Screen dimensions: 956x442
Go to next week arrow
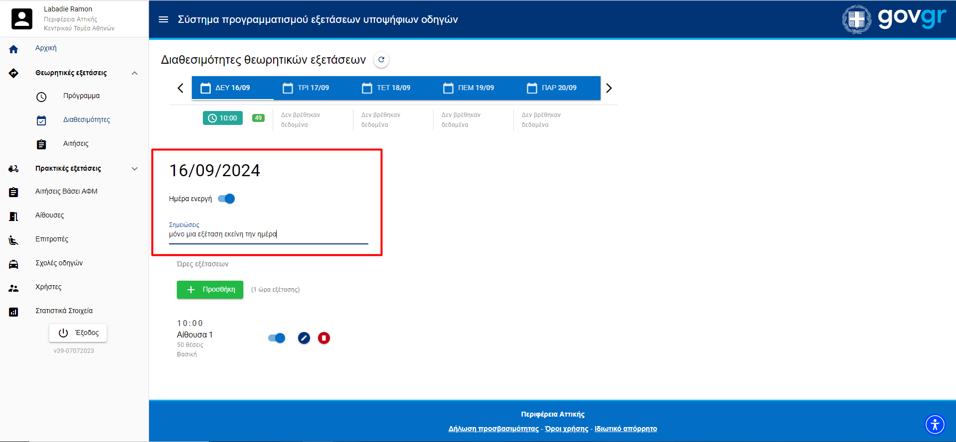[609, 88]
